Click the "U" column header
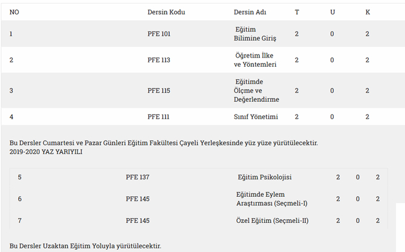 pos(332,12)
